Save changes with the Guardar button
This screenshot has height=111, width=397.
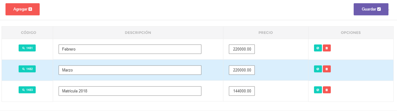(x=371, y=9)
